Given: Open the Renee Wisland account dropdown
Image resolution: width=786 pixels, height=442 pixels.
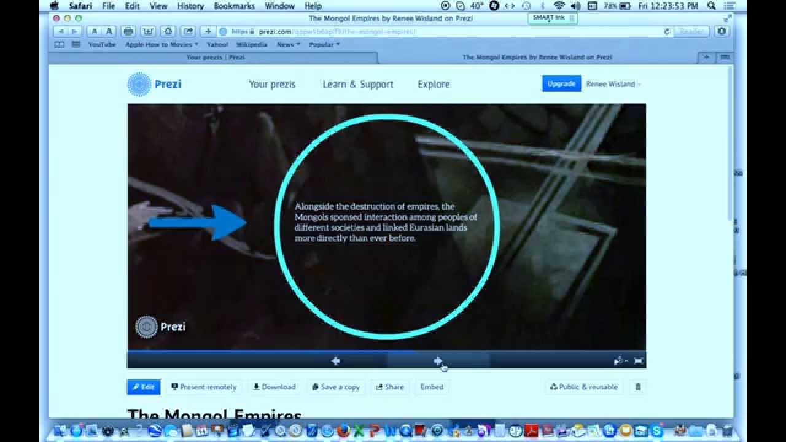Looking at the screenshot, I should 613,84.
